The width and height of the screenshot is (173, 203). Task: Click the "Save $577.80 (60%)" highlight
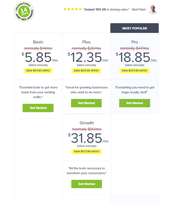[86, 152]
